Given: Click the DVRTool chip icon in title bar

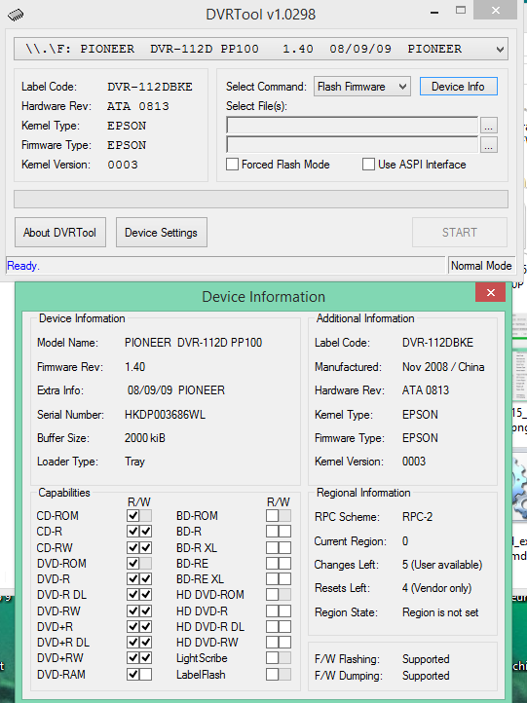Looking at the screenshot, I should coord(17,15).
